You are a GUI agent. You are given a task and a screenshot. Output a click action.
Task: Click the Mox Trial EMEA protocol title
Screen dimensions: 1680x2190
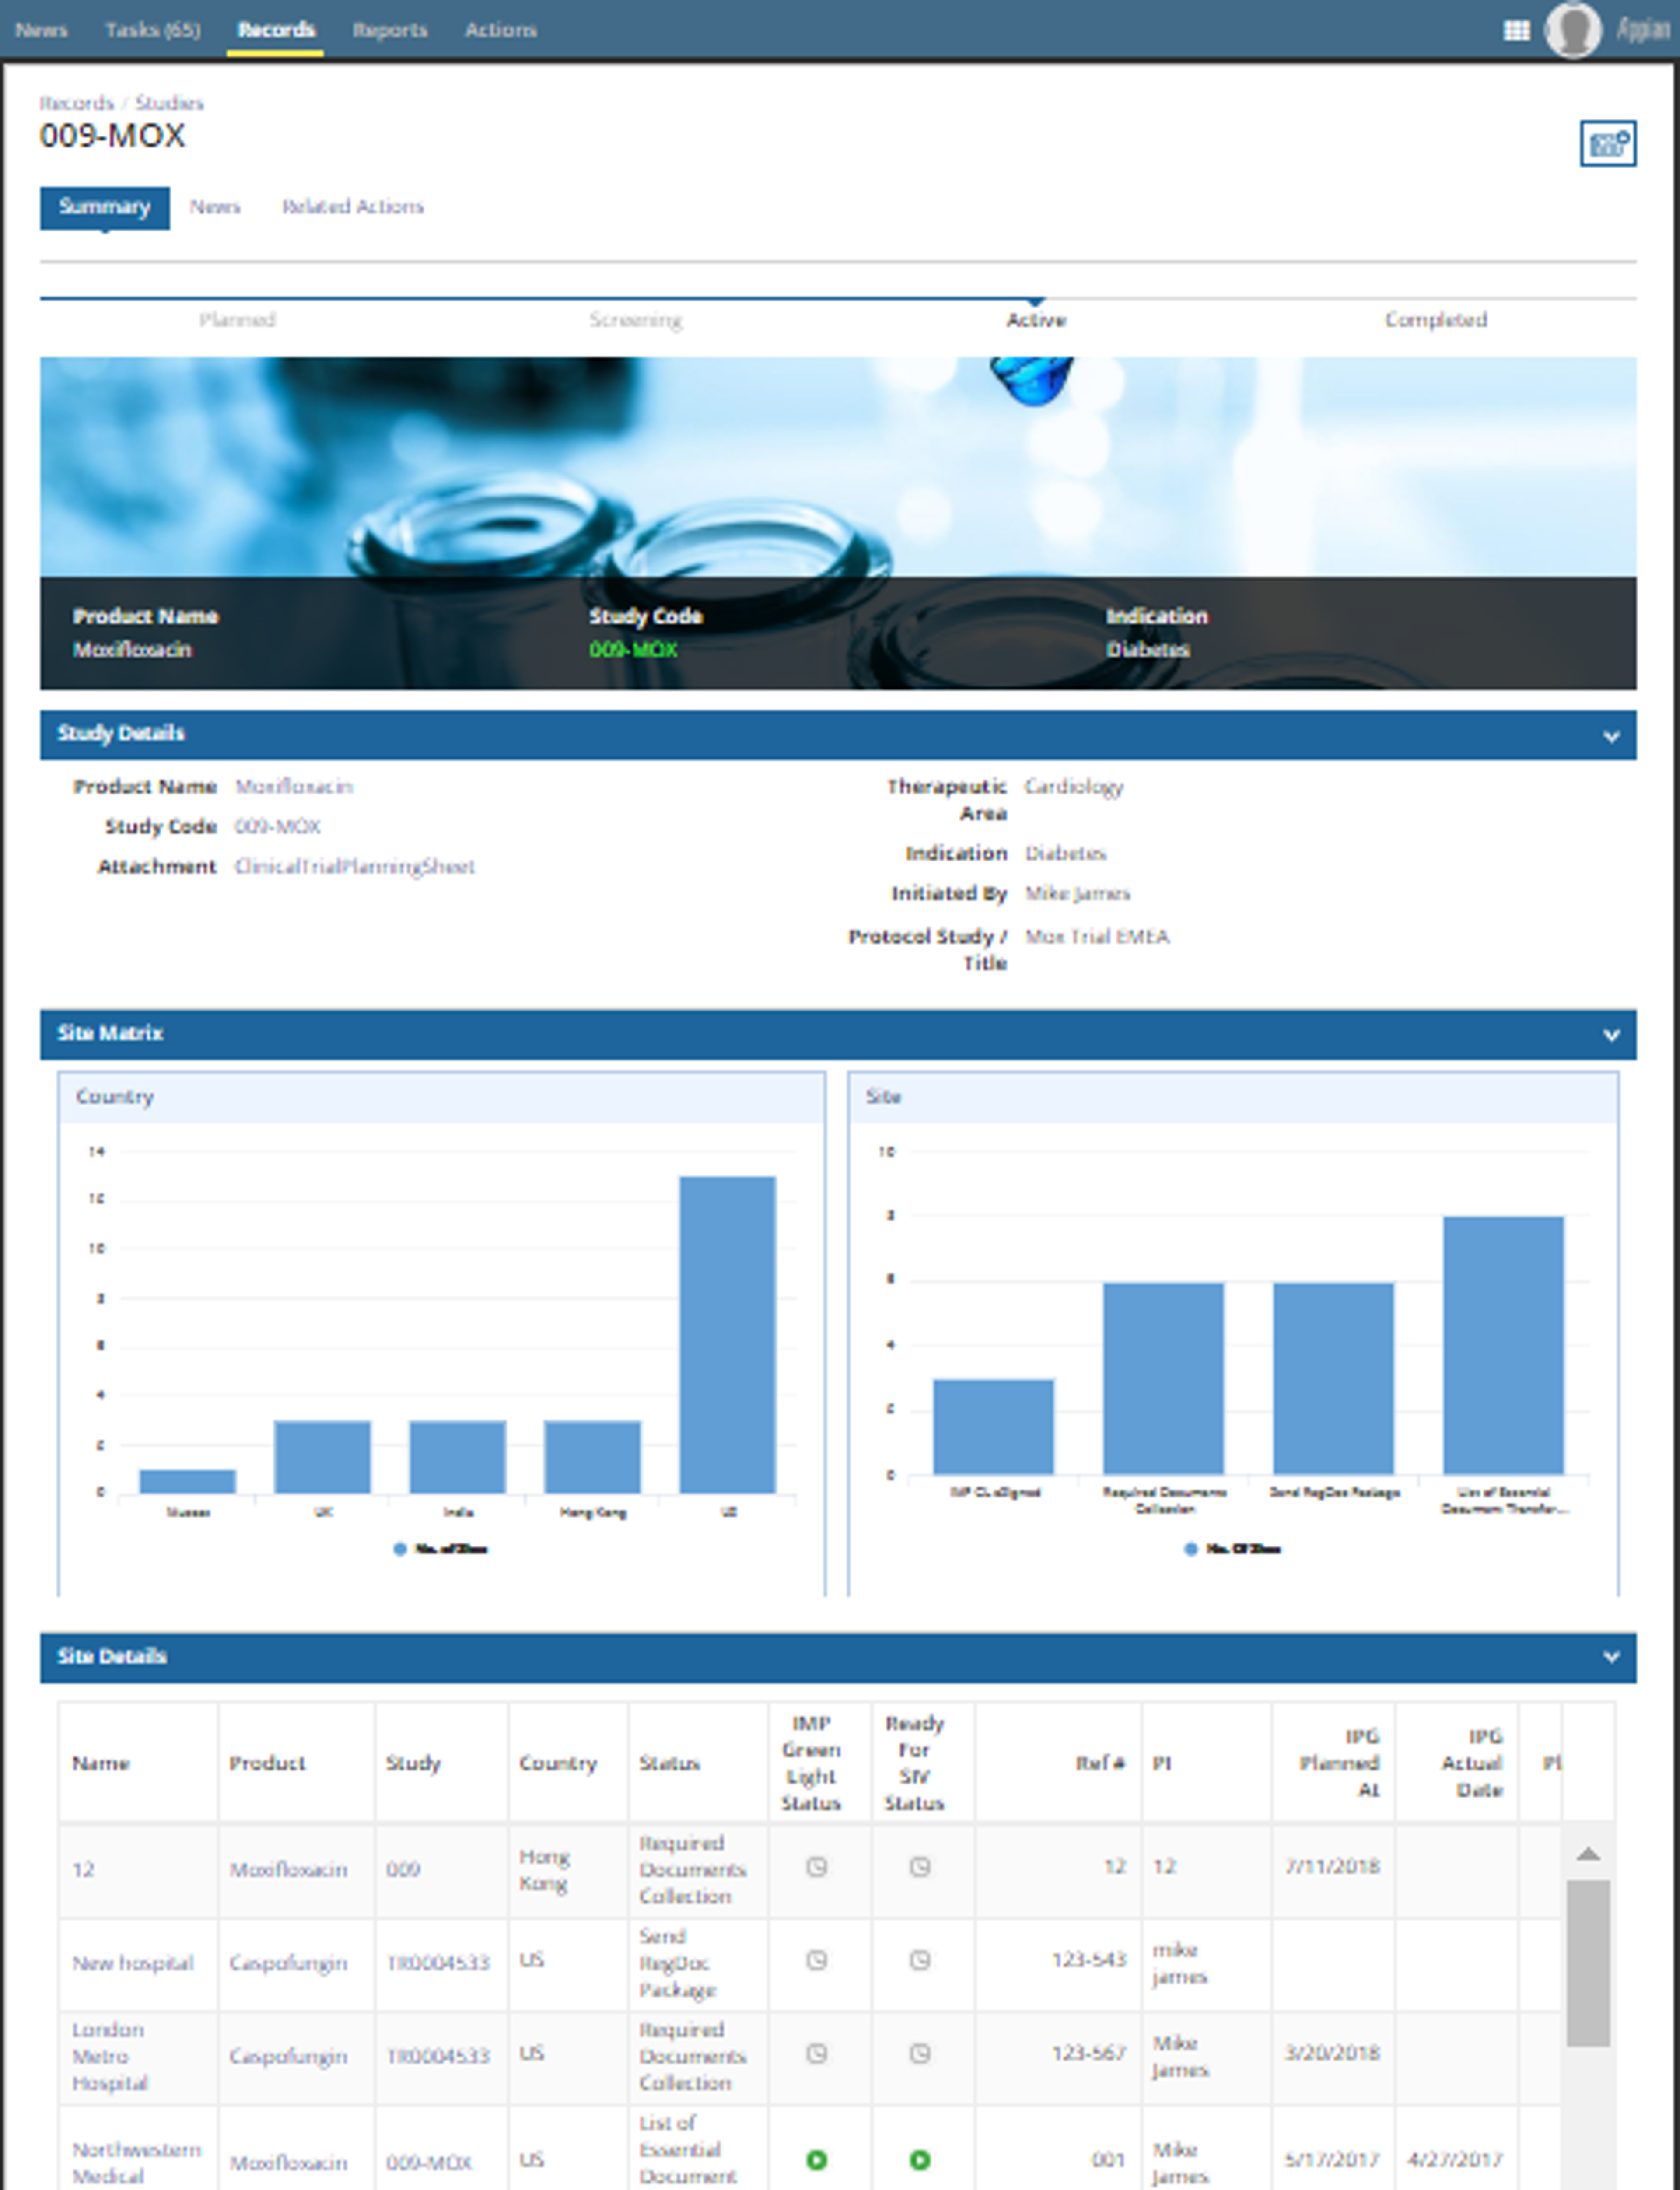1097,937
